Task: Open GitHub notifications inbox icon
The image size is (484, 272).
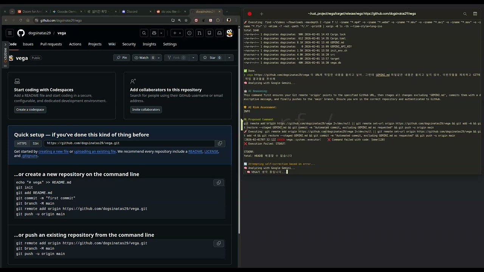Action: click(x=219, y=33)
